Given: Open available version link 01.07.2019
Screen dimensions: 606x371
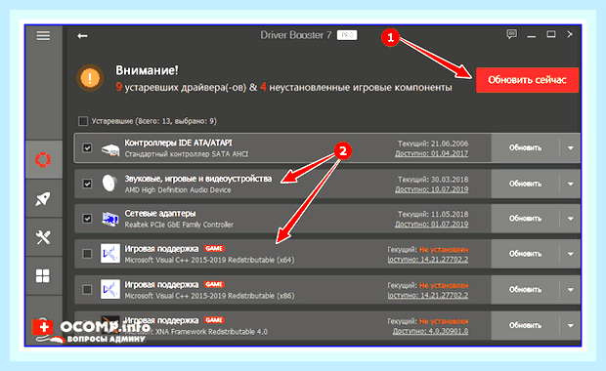Looking at the screenshot, I should point(431,225).
